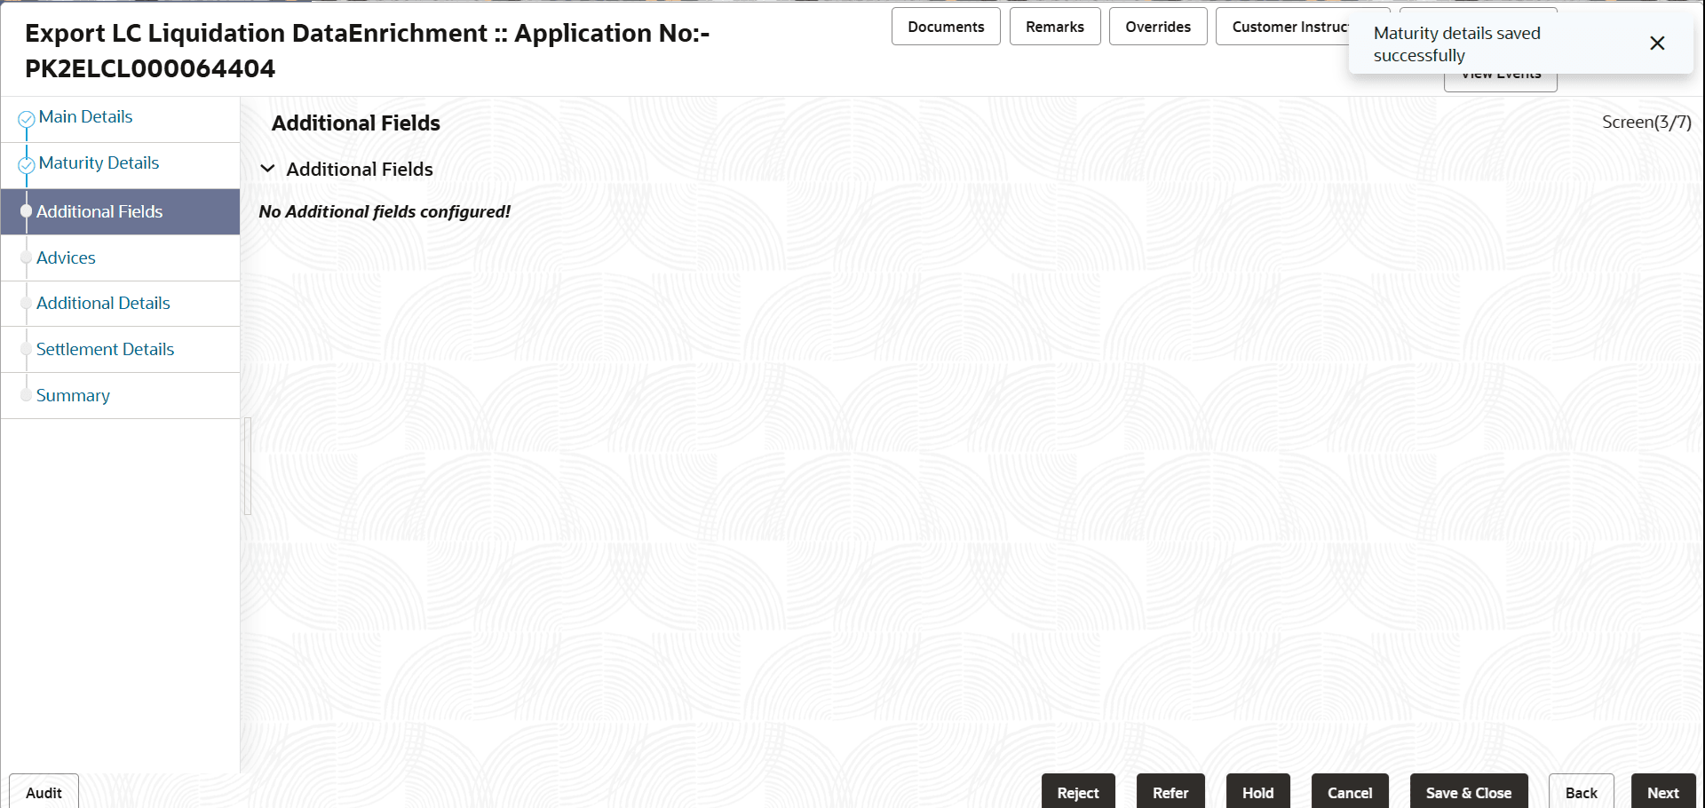Click the Screen(3/7) indicator text
1705x808 pixels.
point(1646,123)
